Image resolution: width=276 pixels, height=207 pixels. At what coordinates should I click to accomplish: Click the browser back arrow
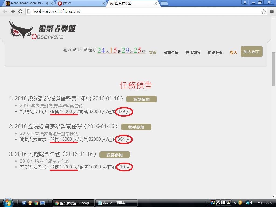(x=5, y=11)
